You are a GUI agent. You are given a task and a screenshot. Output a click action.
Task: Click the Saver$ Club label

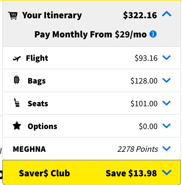pyautogui.click(x=44, y=173)
